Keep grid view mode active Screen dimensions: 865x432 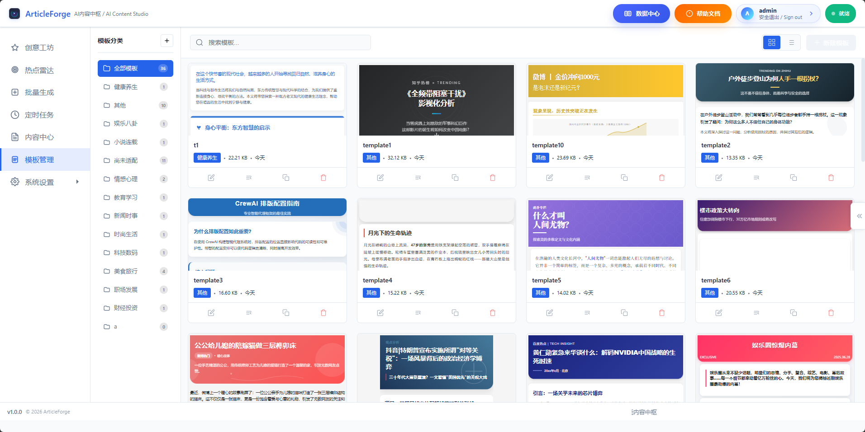[x=772, y=42]
